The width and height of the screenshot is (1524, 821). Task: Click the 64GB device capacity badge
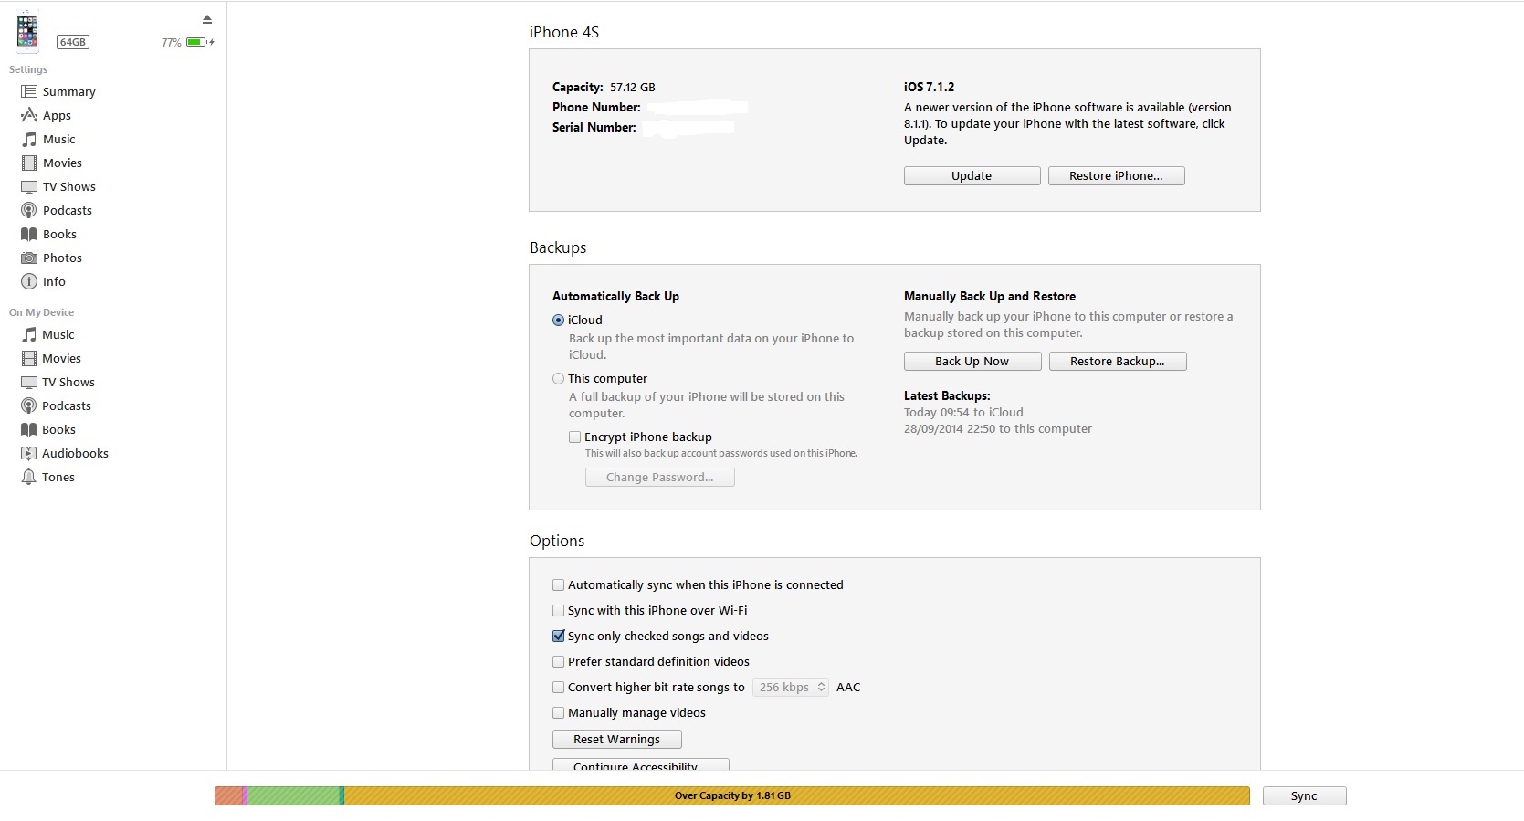pos(73,42)
